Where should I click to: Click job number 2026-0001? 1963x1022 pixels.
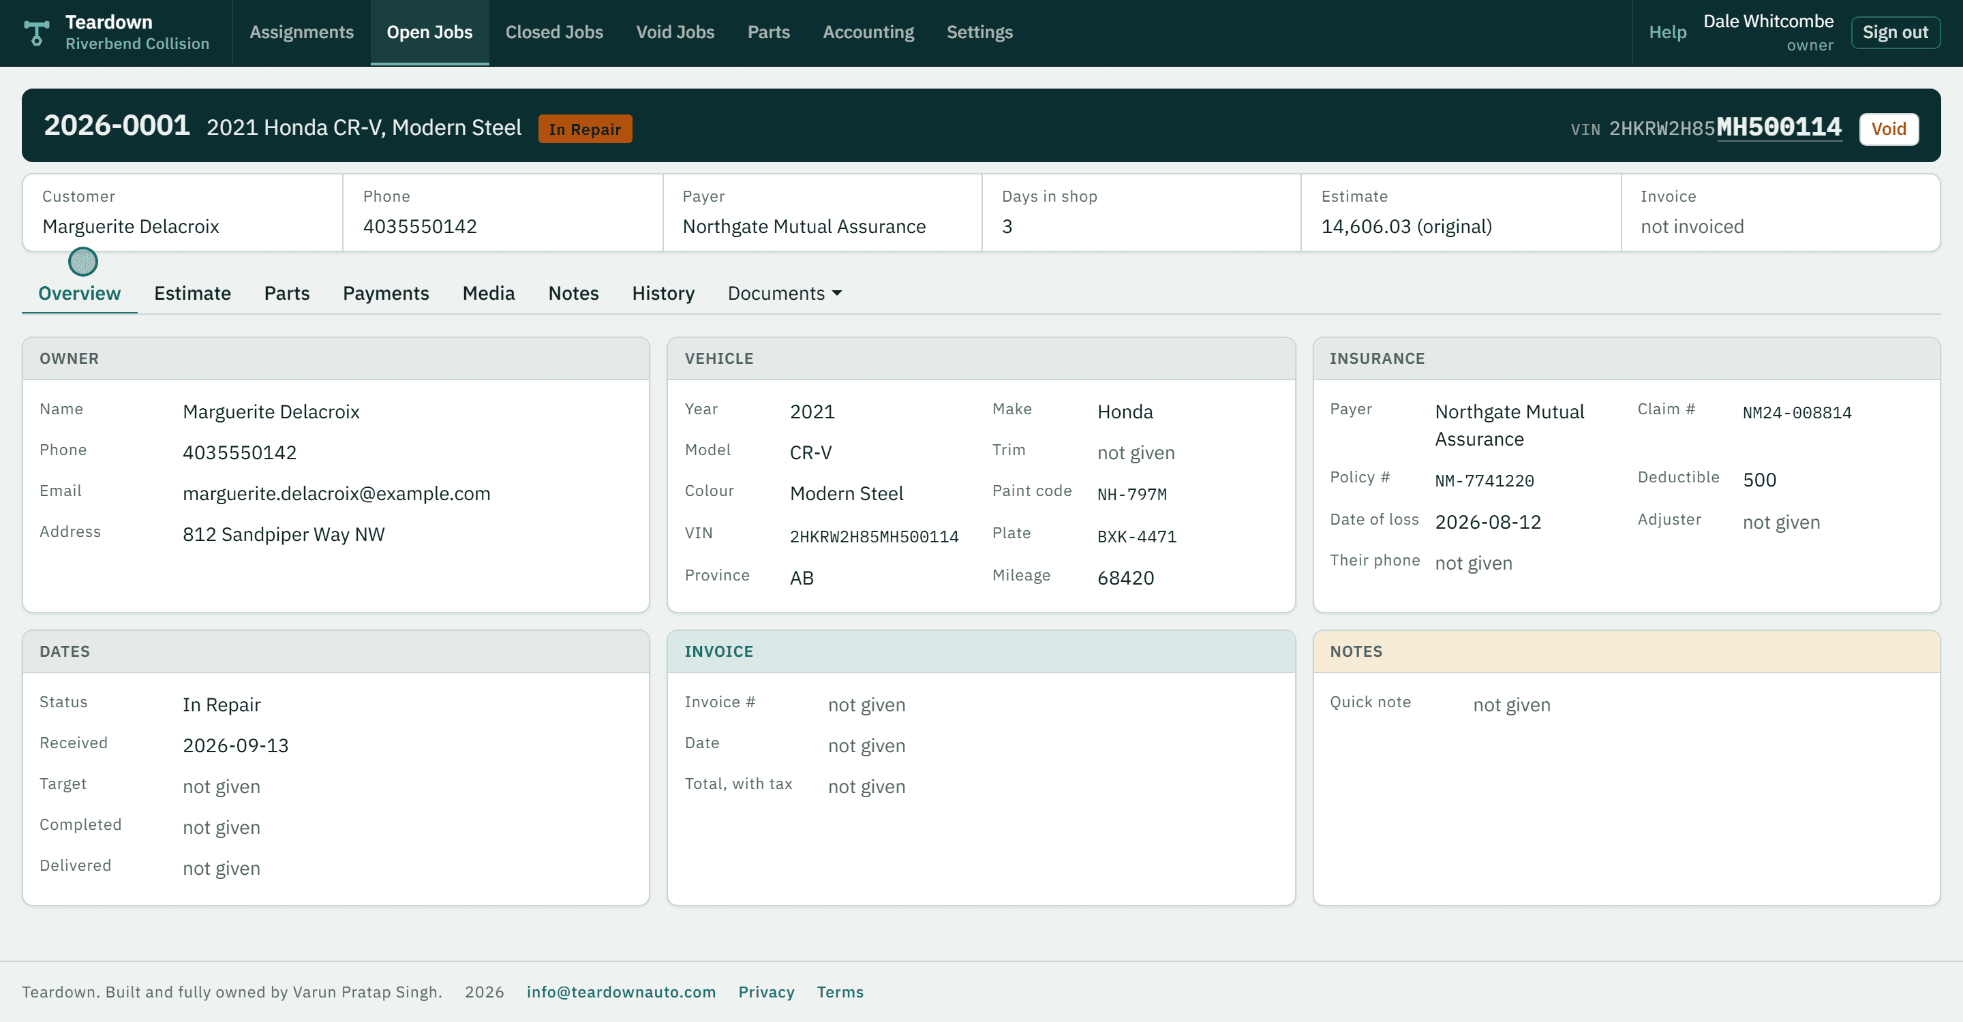[117, 125]
